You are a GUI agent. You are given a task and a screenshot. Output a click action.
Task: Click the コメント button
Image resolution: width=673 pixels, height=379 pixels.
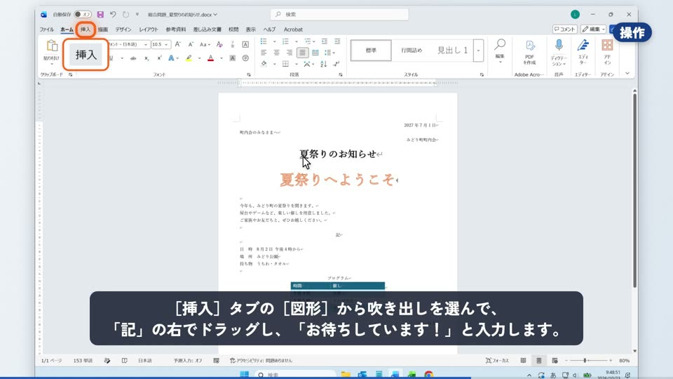[564, 29]
